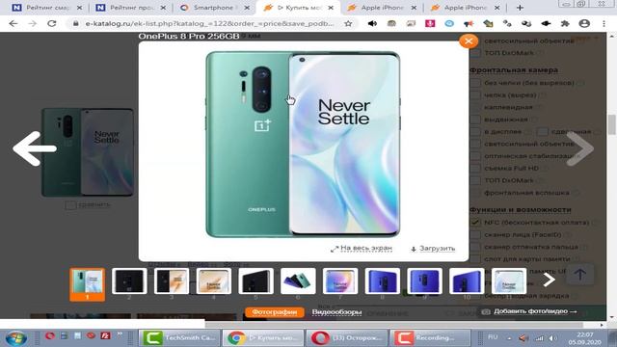Show previous photo with left arrow
This screenshot has width=617, height=347.
click(35, 148)
